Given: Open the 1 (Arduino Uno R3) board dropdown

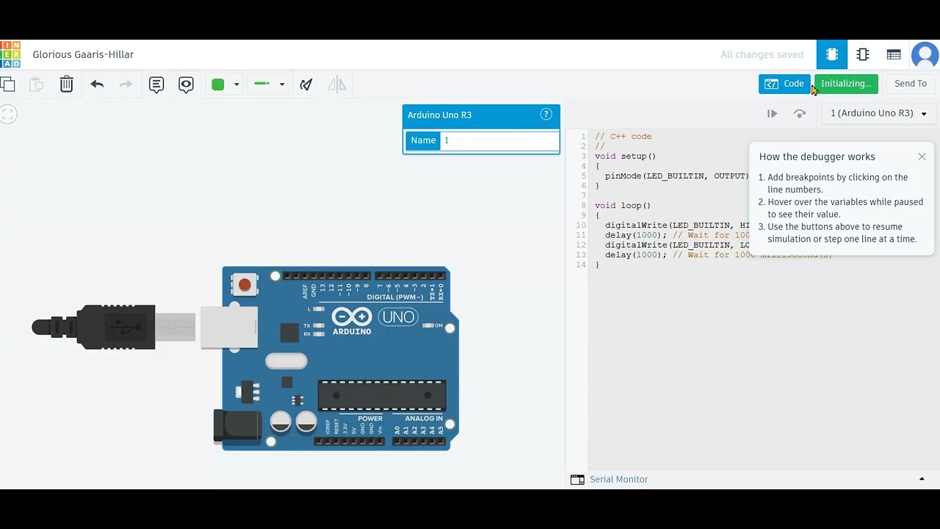Looking at the screenshot, I should tap(878, 113).
